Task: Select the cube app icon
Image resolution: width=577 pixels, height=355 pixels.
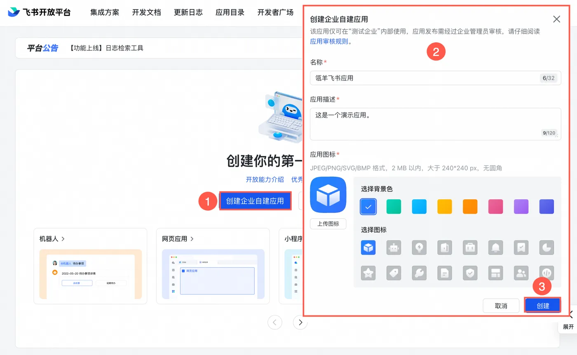Action: tap(368, 248)
